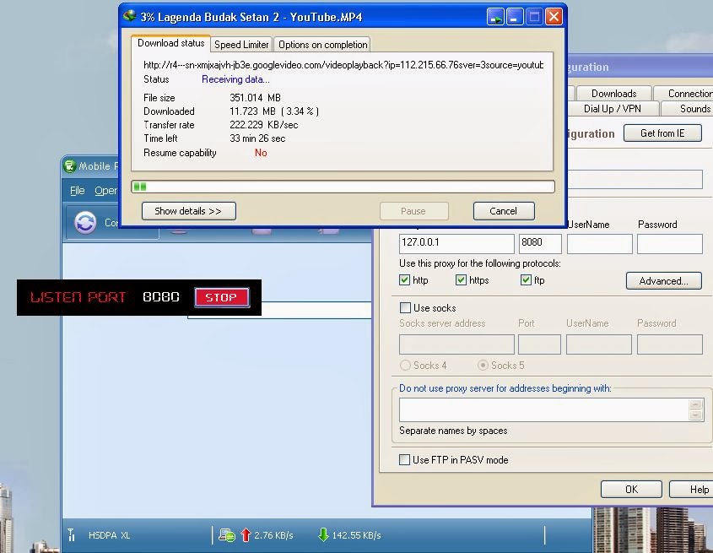
Task: Open the Connection tab in configuration dialog
Action: [x=684, y=94]
